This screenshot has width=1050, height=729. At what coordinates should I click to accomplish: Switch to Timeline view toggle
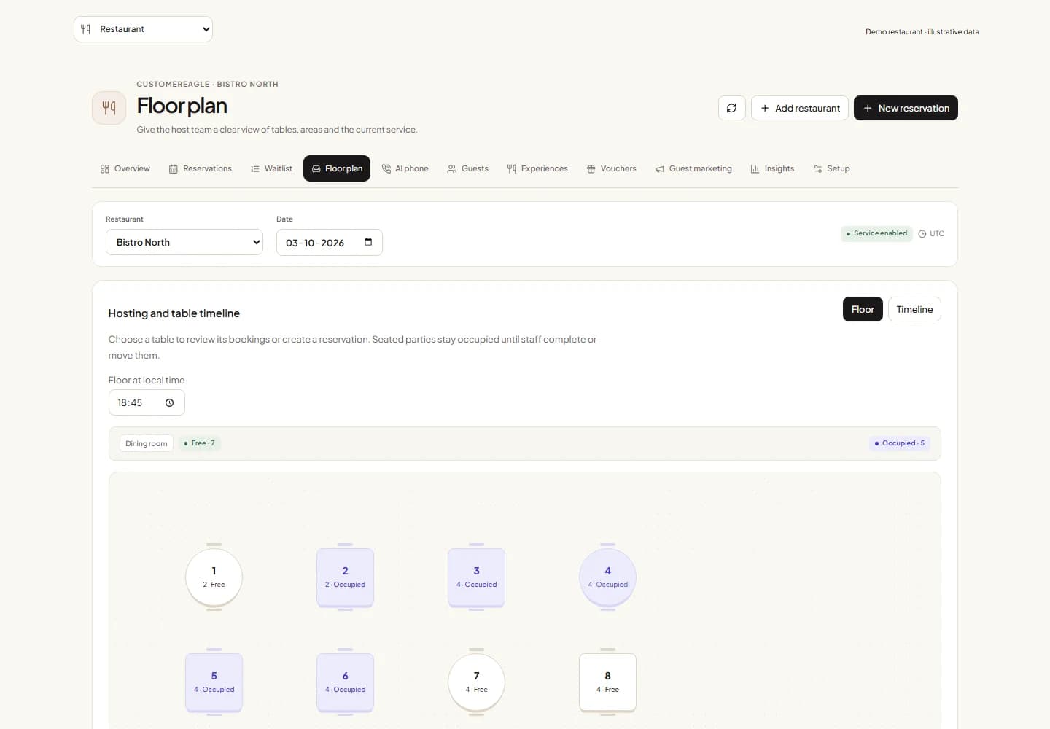pos(914,309)
